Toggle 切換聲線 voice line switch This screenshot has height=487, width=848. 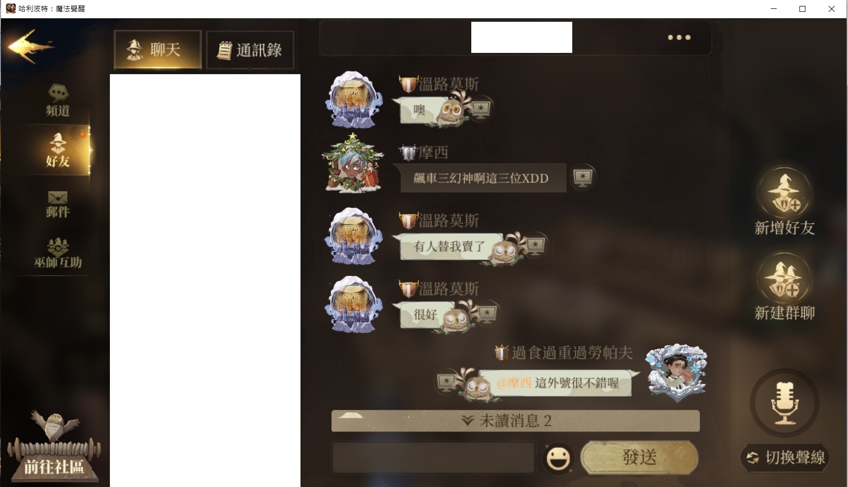785,457
